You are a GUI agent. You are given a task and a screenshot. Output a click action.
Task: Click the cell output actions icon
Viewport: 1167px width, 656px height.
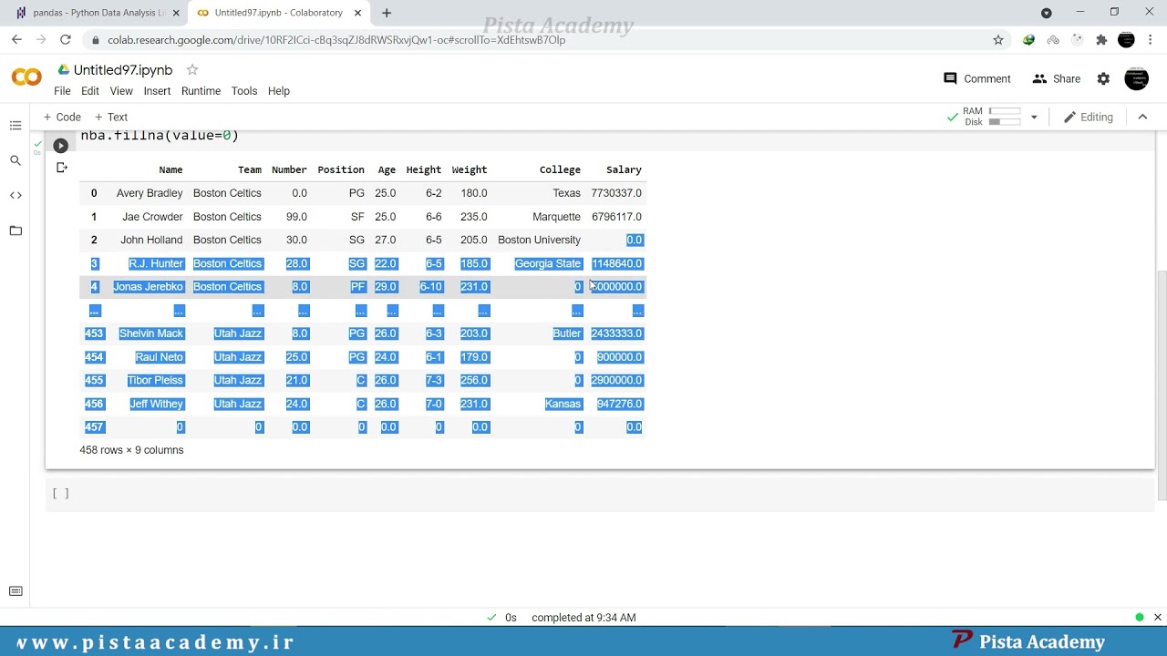62,168
